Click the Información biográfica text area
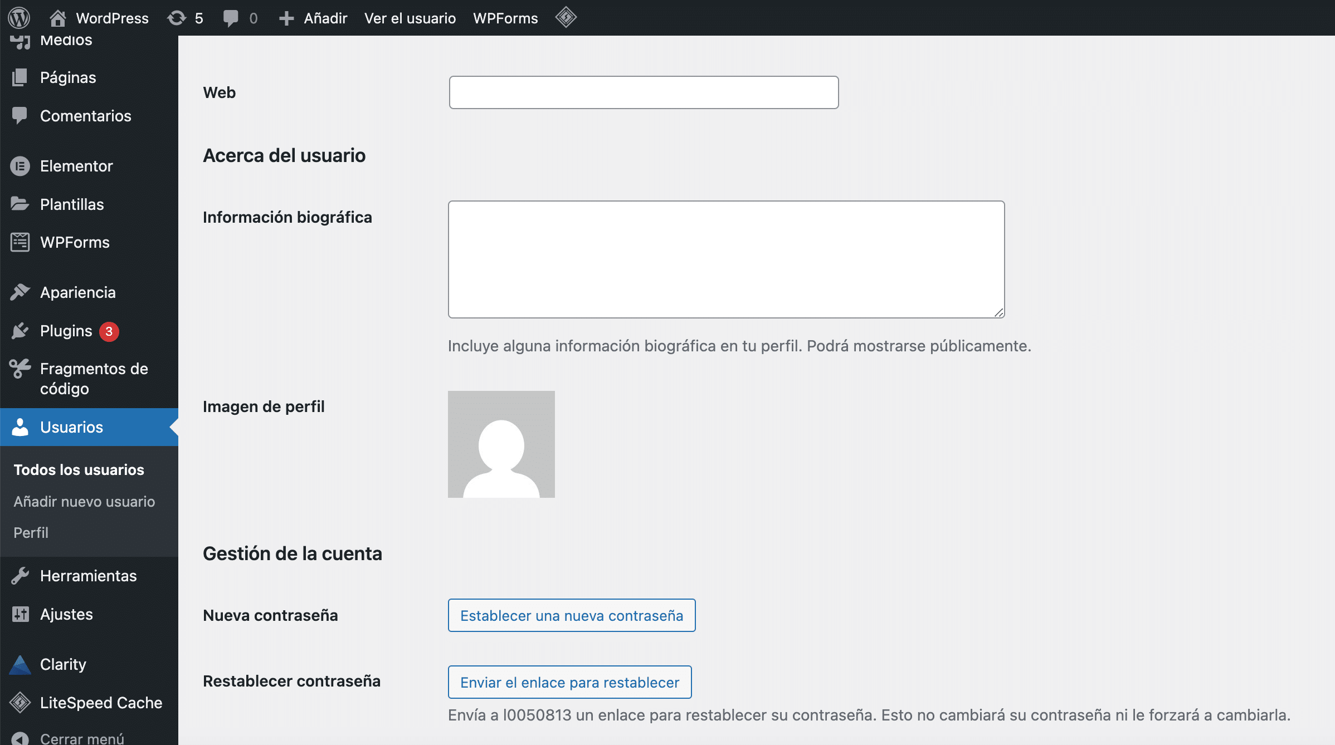Image resolution: width=1335 pixels, height=745 pixels. pyautogui.click(x=726, y=259)
